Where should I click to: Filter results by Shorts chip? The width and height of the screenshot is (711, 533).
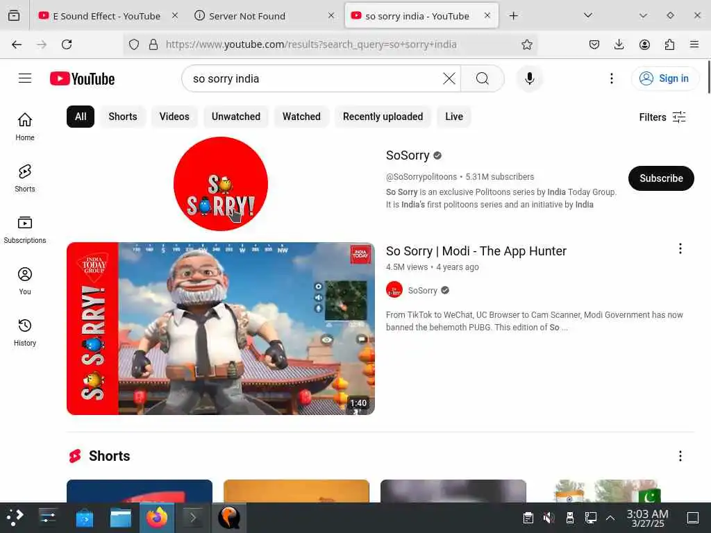pos(123,117)
